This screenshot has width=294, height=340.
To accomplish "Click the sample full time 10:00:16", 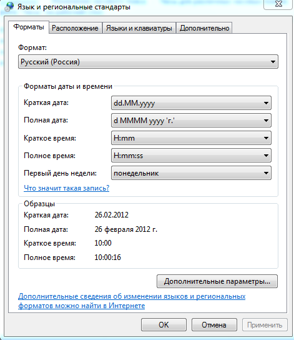I will click(x=107, y=257).
